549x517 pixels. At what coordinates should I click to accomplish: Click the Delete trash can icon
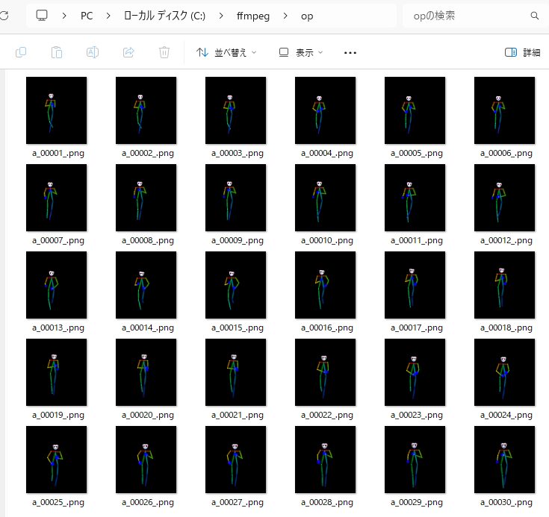164,52
